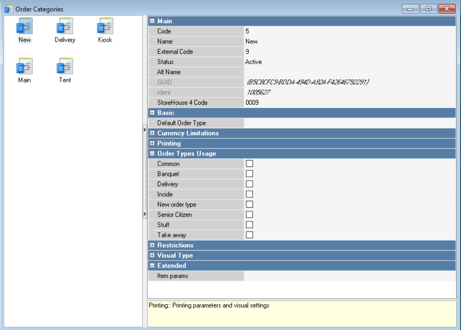Edit StoreHouse 4 Code value 0009
The height and width of the screenshot is (330, 461).
350,103
